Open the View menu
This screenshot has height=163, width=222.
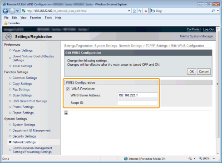[x=23, y=18]
